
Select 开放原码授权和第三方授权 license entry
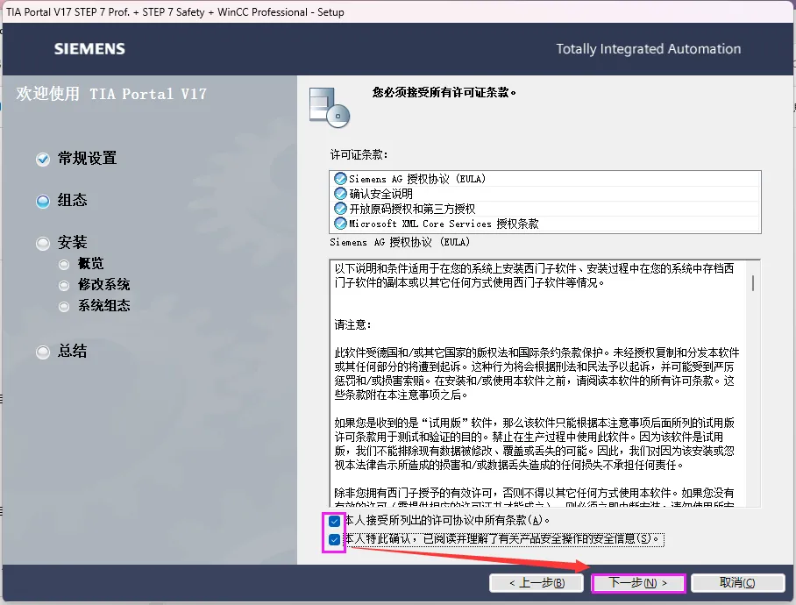coord(544,209)
